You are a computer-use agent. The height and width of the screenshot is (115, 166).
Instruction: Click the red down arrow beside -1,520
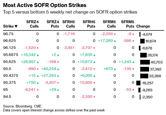point(38,48)
